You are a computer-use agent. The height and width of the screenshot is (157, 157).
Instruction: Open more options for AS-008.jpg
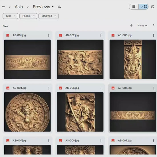click(101, 141)
